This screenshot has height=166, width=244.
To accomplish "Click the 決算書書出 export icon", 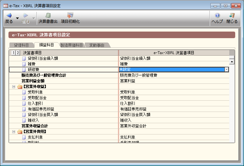I will click(48, 15).
